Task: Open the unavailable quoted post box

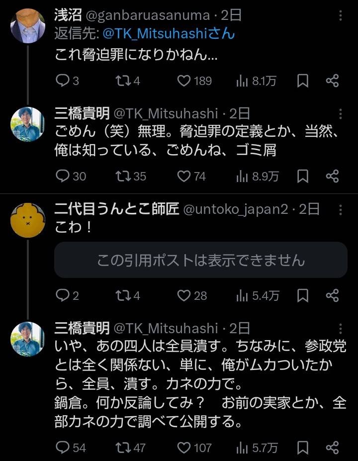Action: (x=200, y=260)
